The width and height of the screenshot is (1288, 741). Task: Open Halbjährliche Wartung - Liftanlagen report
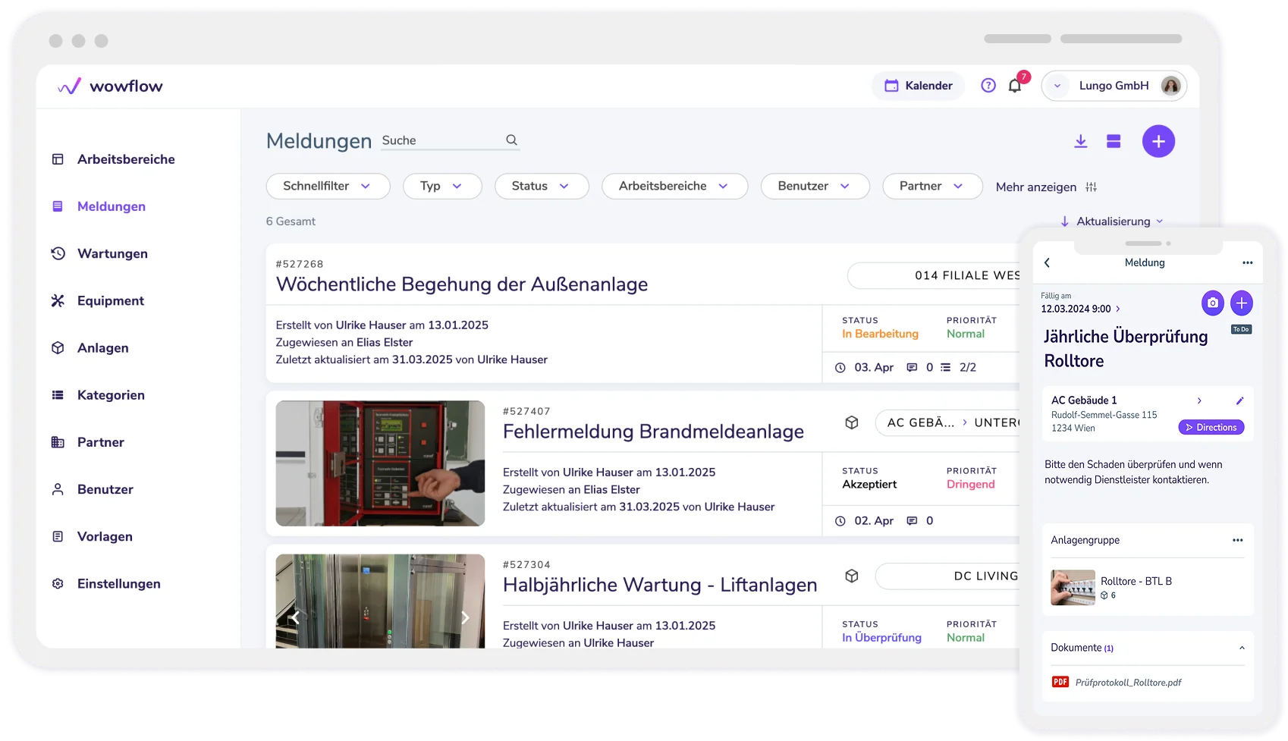point(660,585)
